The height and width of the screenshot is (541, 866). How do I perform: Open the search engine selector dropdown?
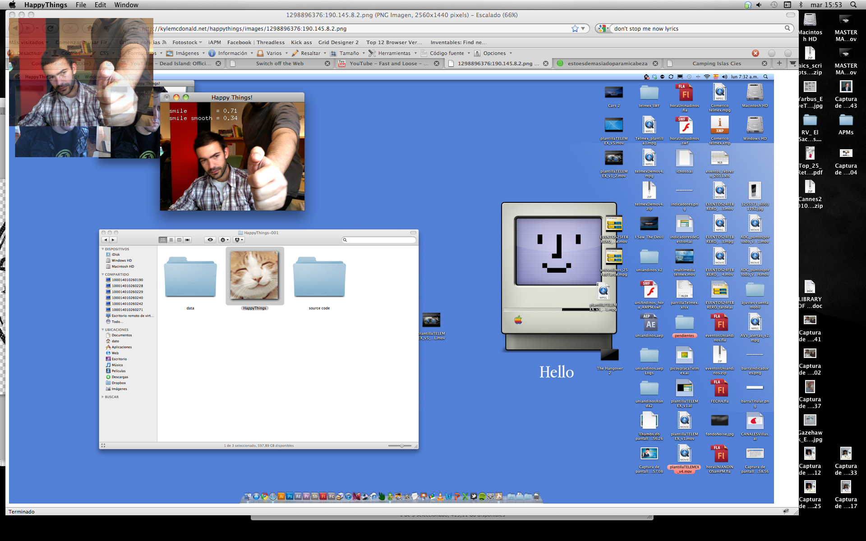point(603,28)
